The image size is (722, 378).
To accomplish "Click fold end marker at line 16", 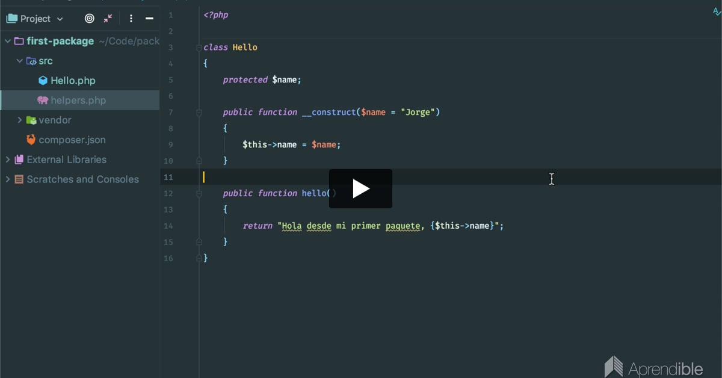I will [x=199, y=258].
